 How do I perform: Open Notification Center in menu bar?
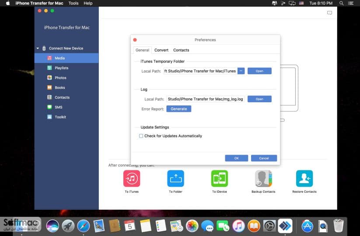pos(350,3)
